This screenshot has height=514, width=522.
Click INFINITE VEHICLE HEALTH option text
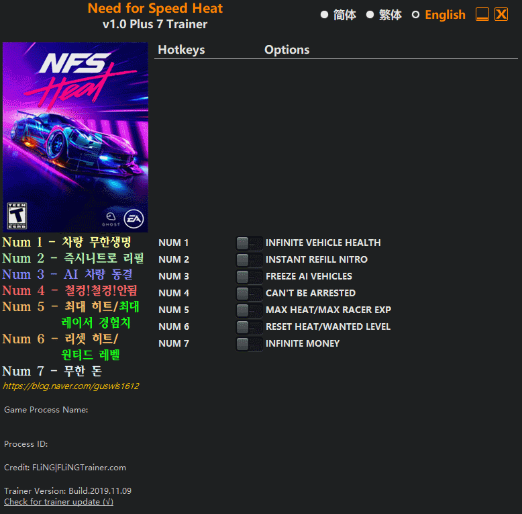pyautogui.click(x=323, y=243)
